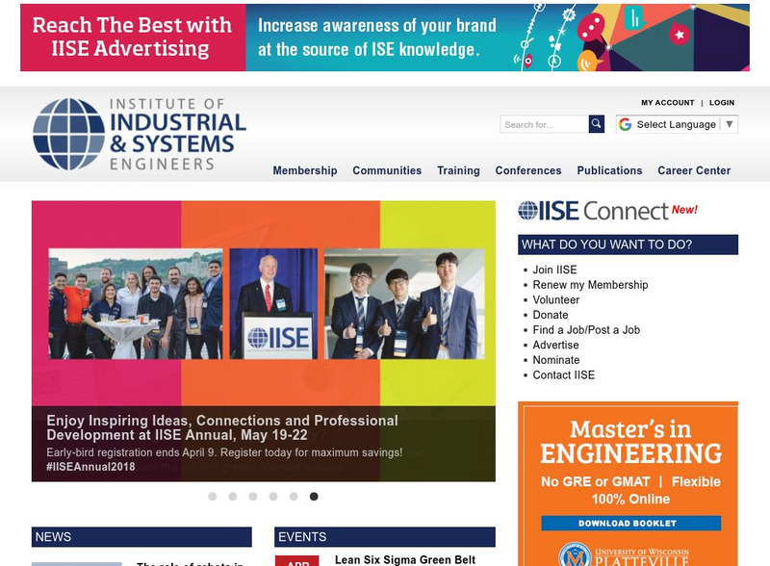Image resolution: width=770 pixels, height=566 pixels.
Task: Select the fifth carousel slide dot
Action: [x=294, y=497]
